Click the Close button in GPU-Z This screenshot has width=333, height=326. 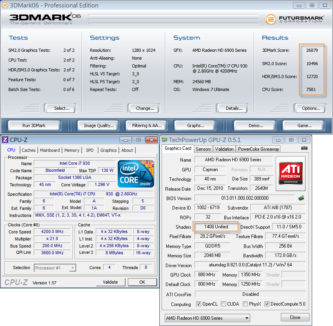click(295, 317)
